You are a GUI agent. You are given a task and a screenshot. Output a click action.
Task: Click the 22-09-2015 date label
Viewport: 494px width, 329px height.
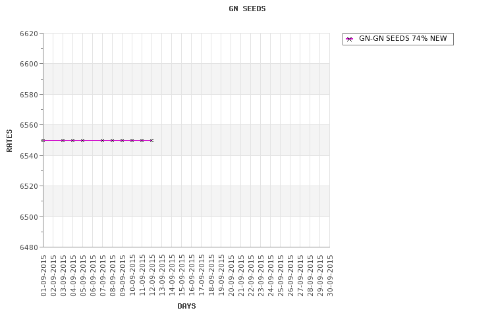tap(251, 276)
